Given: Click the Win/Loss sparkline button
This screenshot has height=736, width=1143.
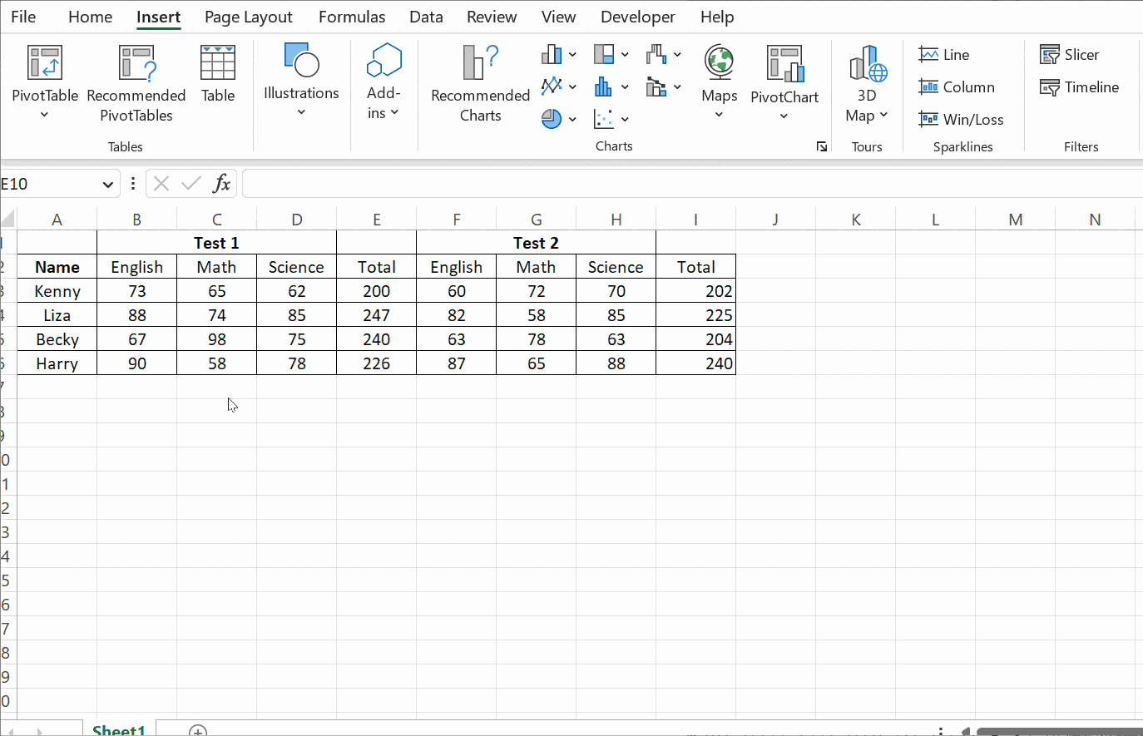Looking at the screenshot, I should [962, 120].
